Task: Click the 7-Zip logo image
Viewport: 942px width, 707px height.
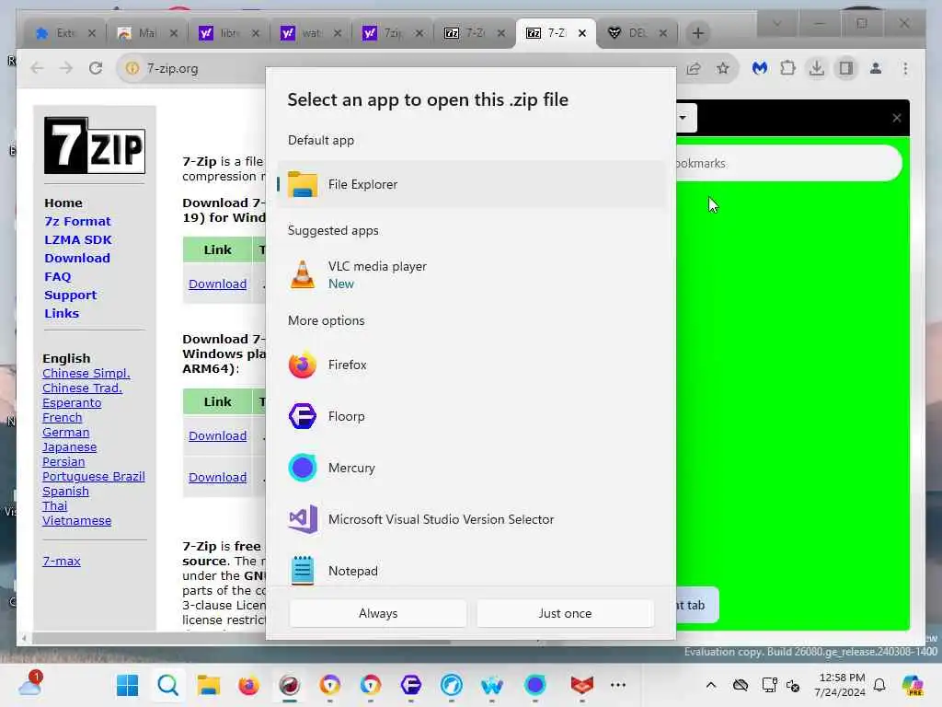Action: point(95,145)
